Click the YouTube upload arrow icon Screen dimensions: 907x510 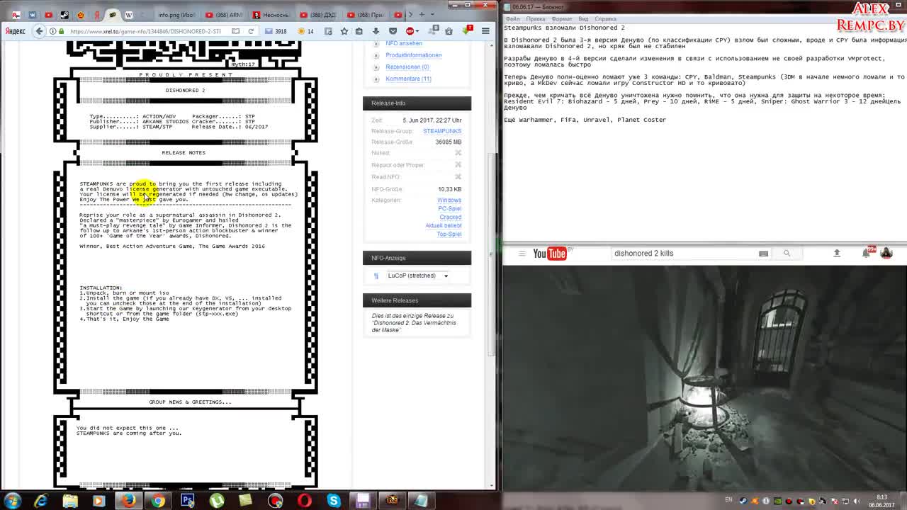pos(837,254)
